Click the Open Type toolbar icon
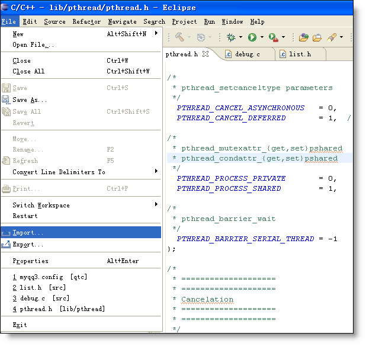 (304, 37)
